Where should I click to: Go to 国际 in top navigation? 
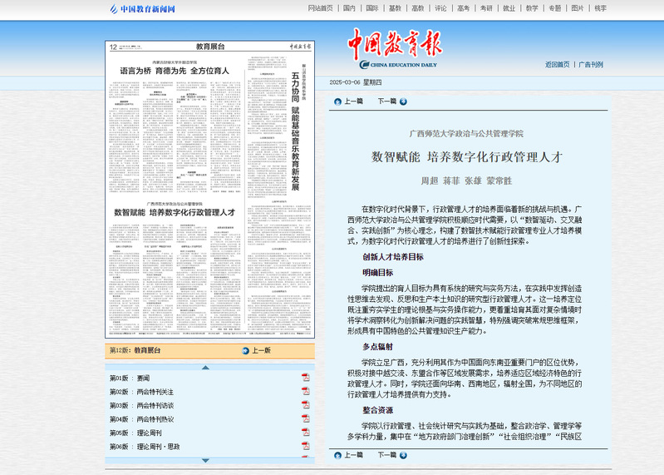pos(371,8)
